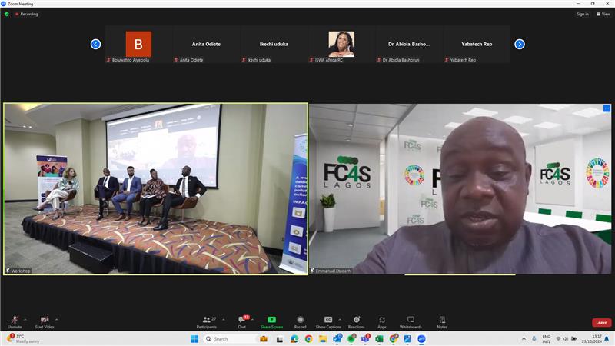The image size is (615, 346).
Task: Open the weather widget on taskbar
Action: pos(23,339)
